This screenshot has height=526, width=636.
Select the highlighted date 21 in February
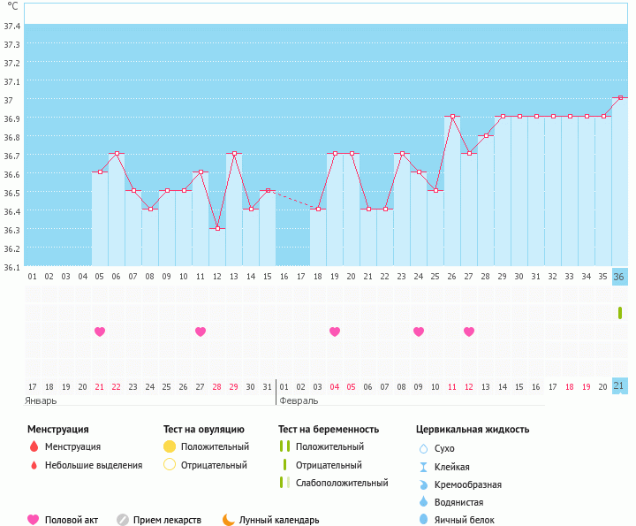click(619, 386)
